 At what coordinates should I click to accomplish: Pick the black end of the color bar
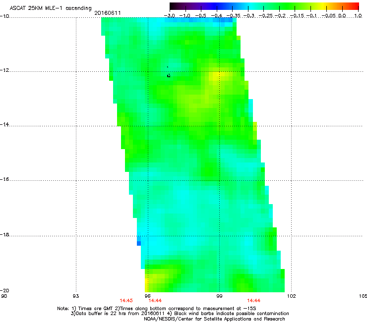173,6
